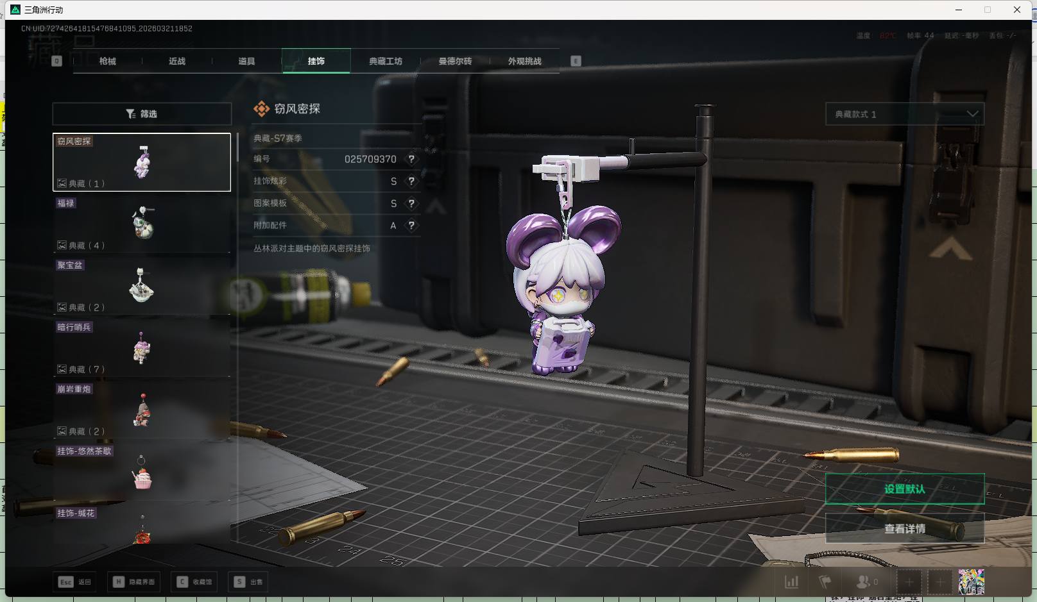Click the player avatar in bottom corner
1037x602 pixels.
971,582
